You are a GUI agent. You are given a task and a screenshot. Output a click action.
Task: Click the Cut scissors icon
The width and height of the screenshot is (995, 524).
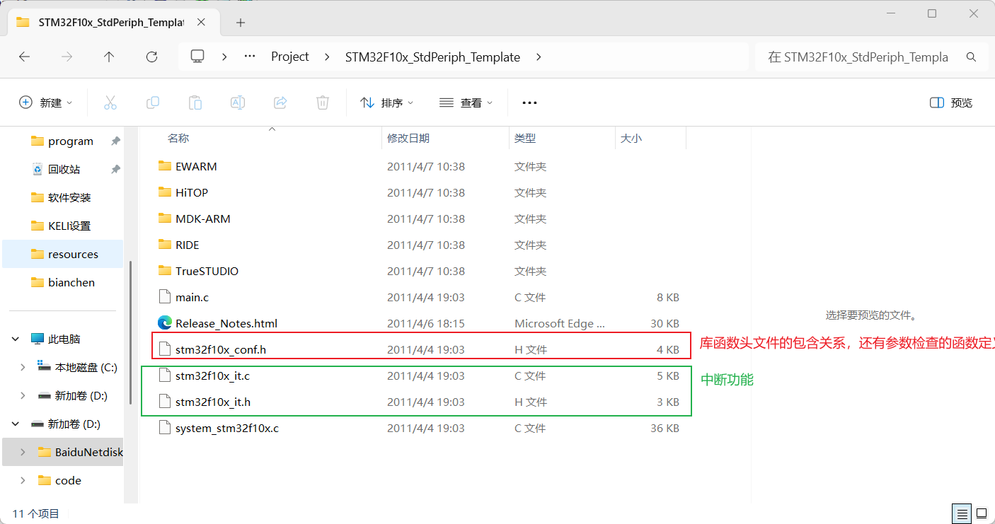pos(110,103)
